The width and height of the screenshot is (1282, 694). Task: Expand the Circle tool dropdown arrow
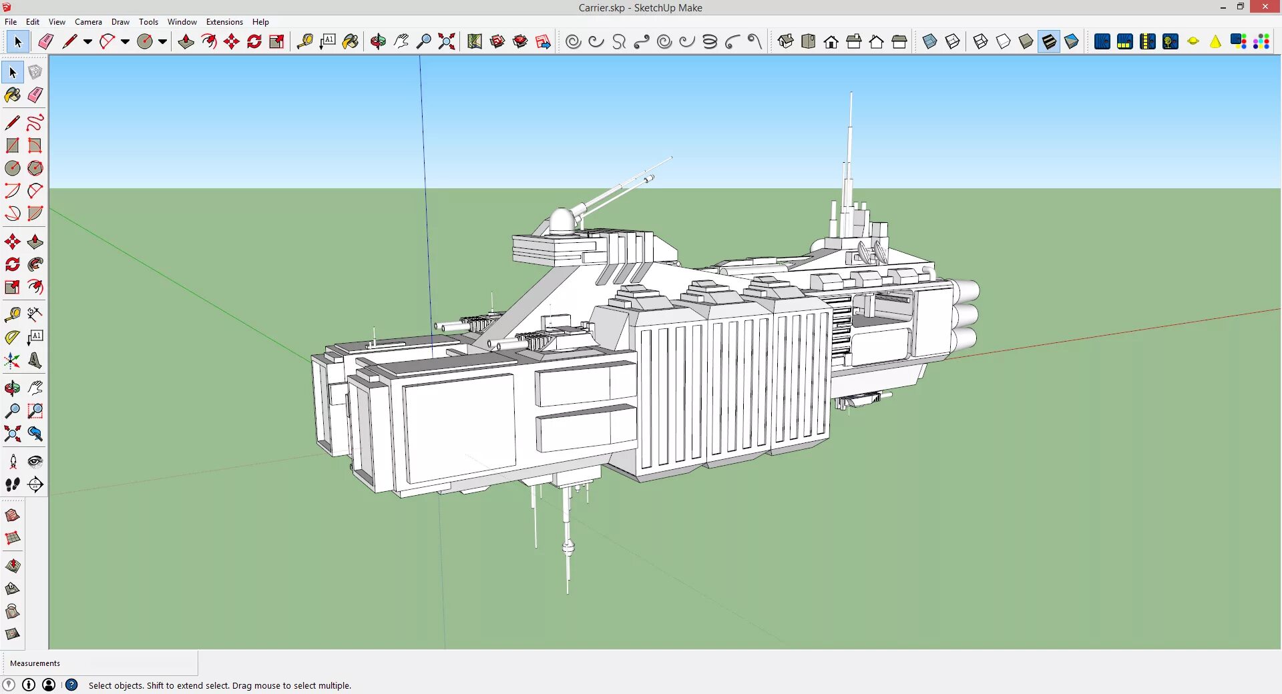[x=162, y=41]
